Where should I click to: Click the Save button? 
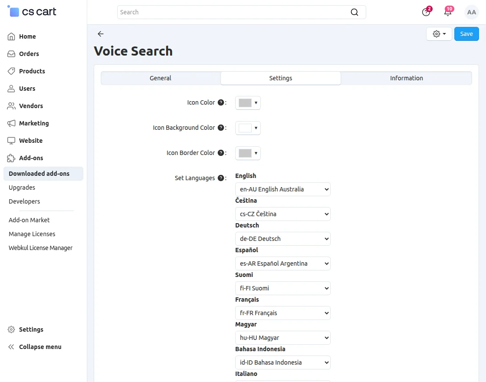pos(466,34)
